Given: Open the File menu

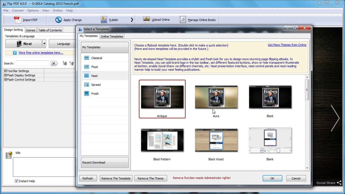Looking at the screenshot, I should [x=6, y=11].
